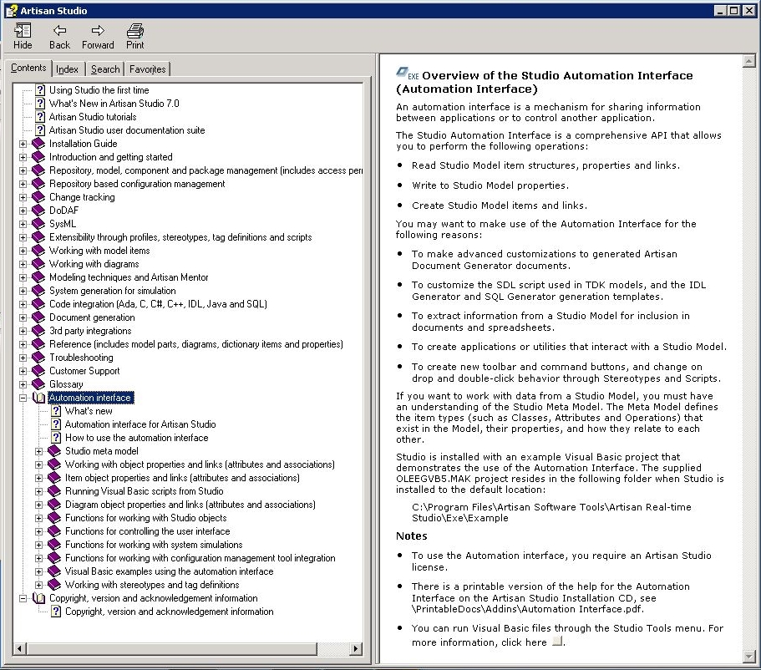Click the contents pane scroll left arrow

(x=20, y=648)
